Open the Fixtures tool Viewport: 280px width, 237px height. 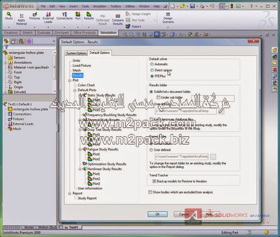(x=35, y=16)
